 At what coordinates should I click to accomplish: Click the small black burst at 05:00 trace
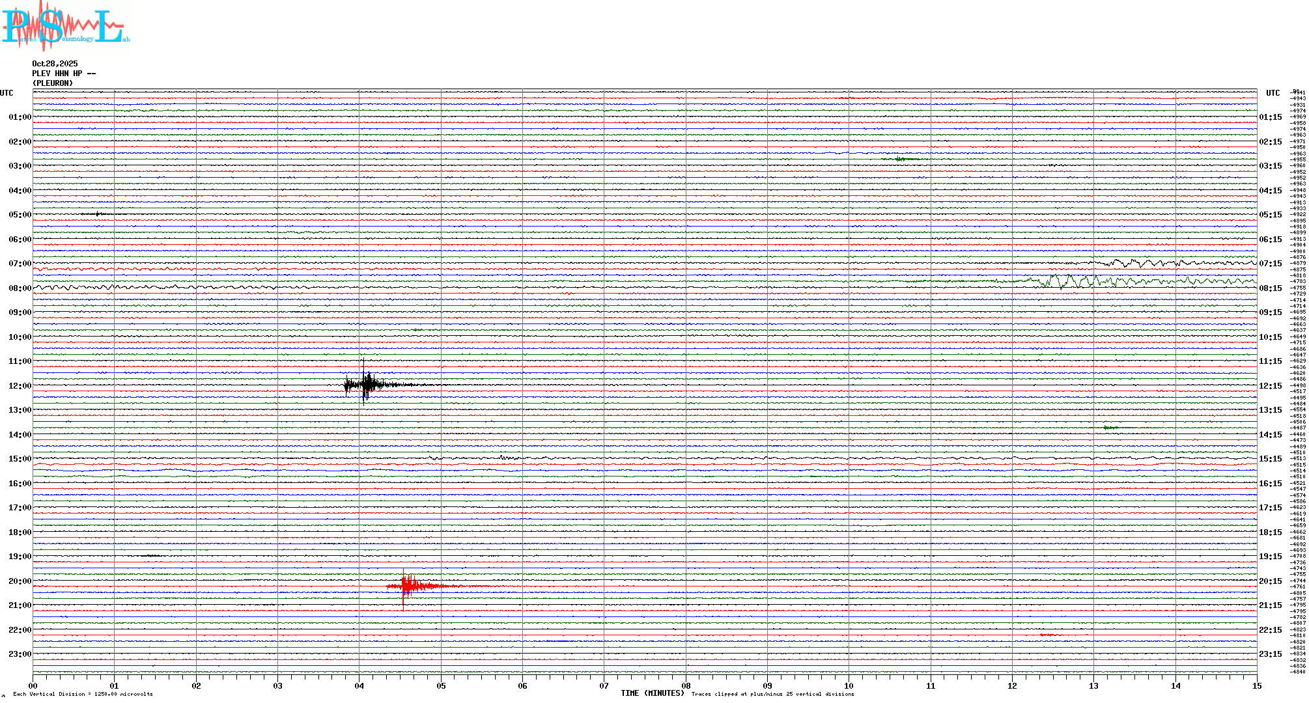tap(98, 214)
